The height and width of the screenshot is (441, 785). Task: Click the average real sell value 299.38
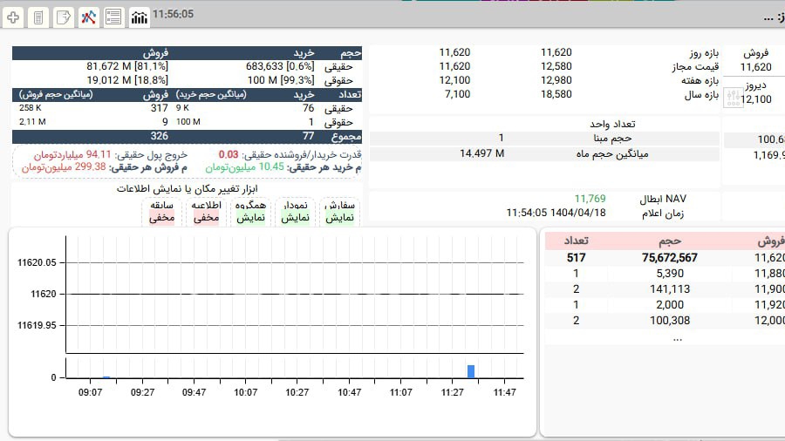91,167
